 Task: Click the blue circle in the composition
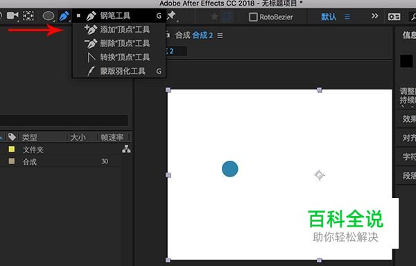tap(230, 169)
